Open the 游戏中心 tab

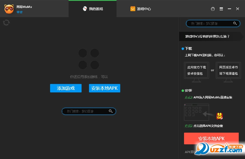pyautogui.click(x=140, y=9)
